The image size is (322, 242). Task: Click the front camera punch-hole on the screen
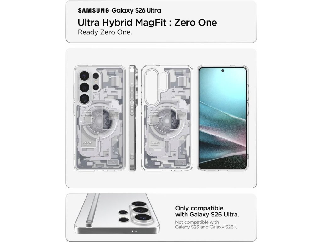223,71
